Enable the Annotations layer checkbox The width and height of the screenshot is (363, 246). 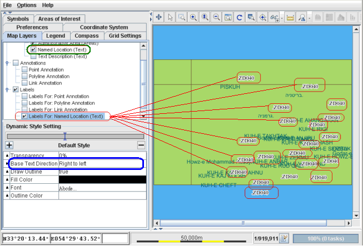[x=16, y=63]
